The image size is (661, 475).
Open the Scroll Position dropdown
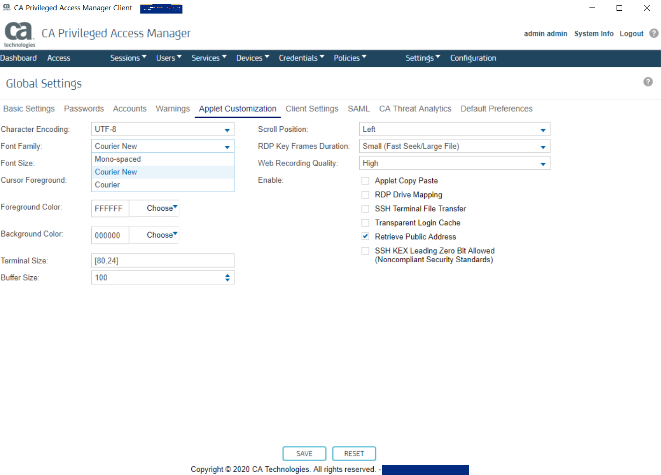pyautogui.click(x=454, y=130)
